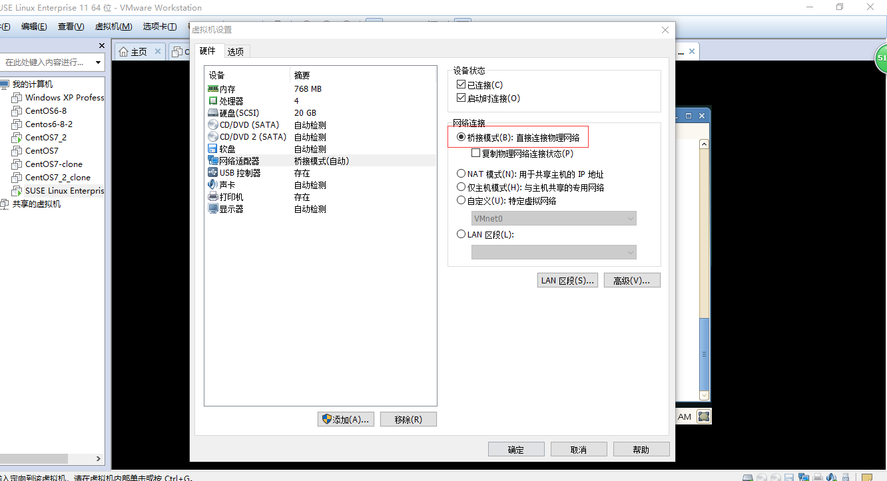The width and height of the screenshot is (887, 481).
Task: Select the CD/DVD (SATA) drive icon
Action: point(213,124)
